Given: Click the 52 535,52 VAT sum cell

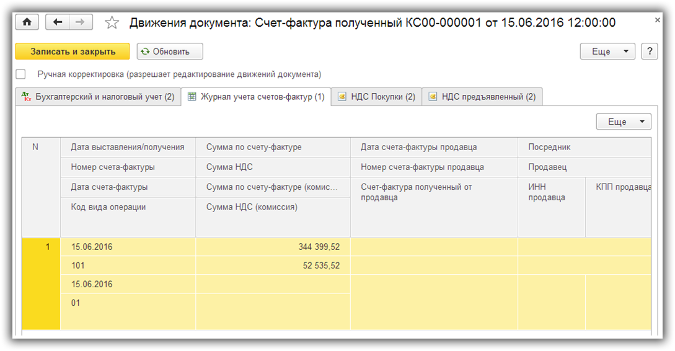Looking at the screenshot, I should tap(273, 265).
